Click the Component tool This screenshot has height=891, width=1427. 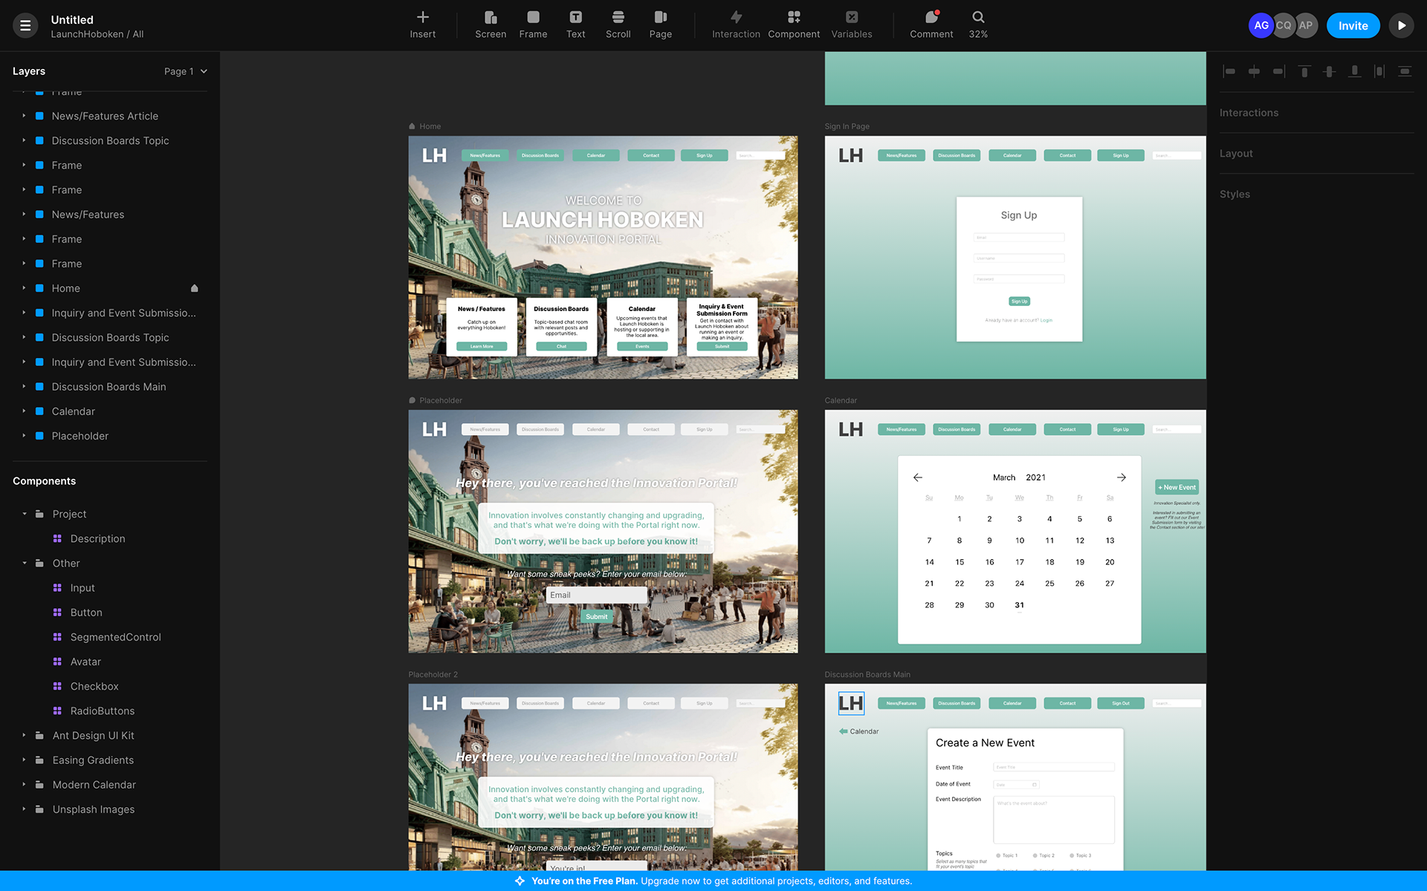(x=794, y=25)
